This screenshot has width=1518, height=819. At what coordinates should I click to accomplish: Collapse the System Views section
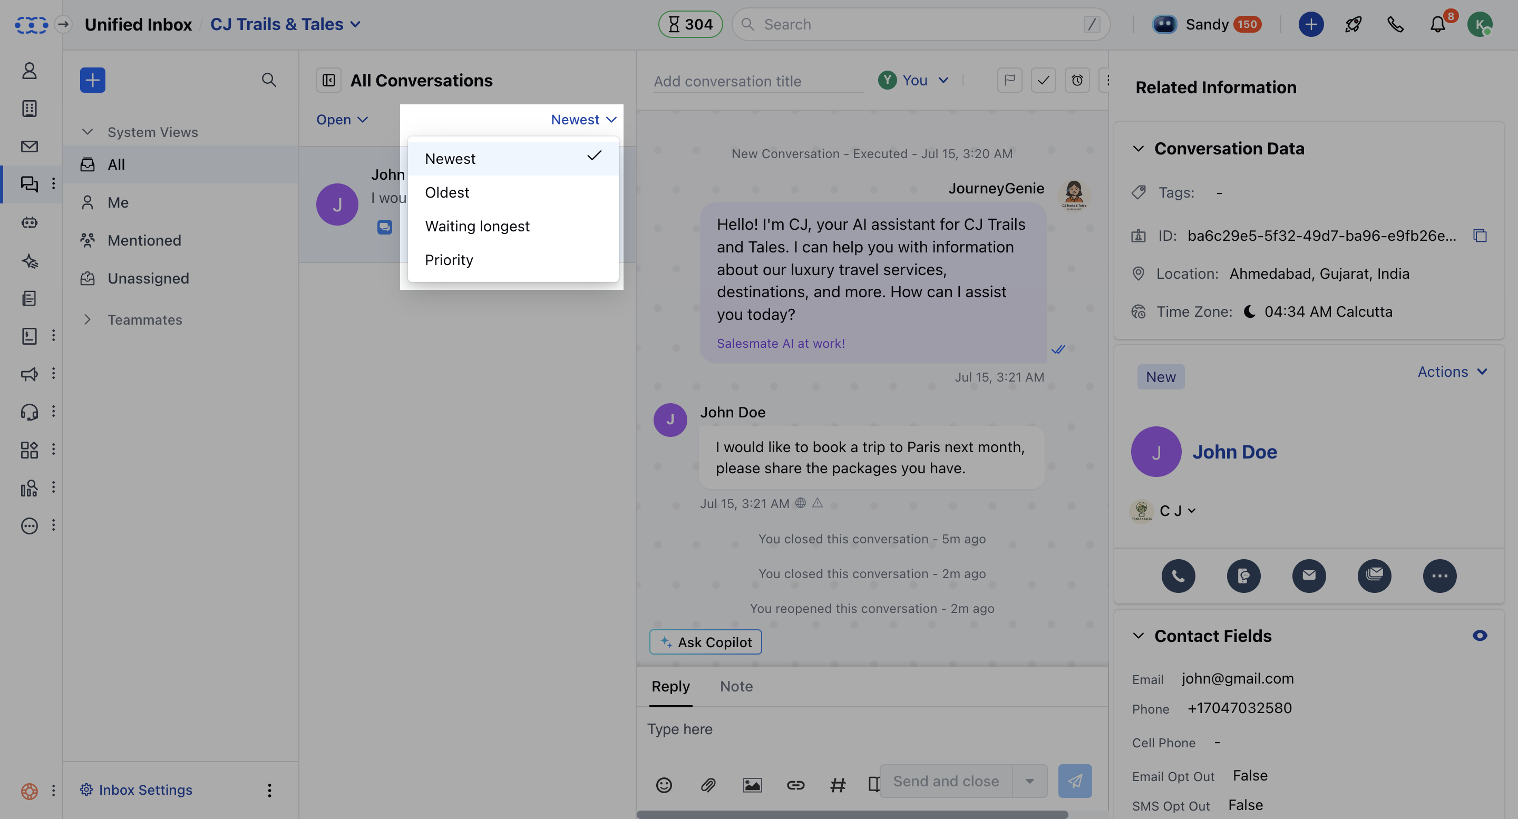tap(87, 131)
